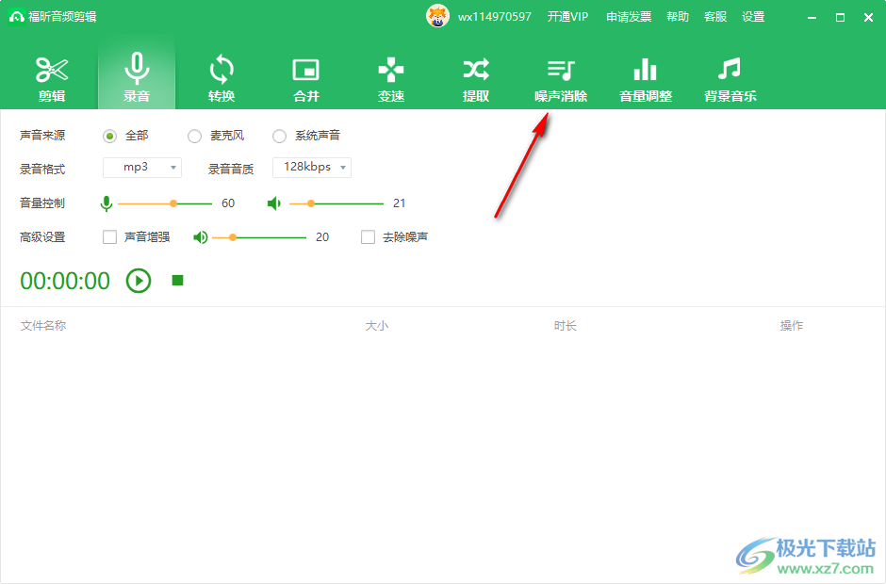Screen dimensions: 886x584
Task: Select the 背景音乐 background music tool
Action: pos(730,79)
